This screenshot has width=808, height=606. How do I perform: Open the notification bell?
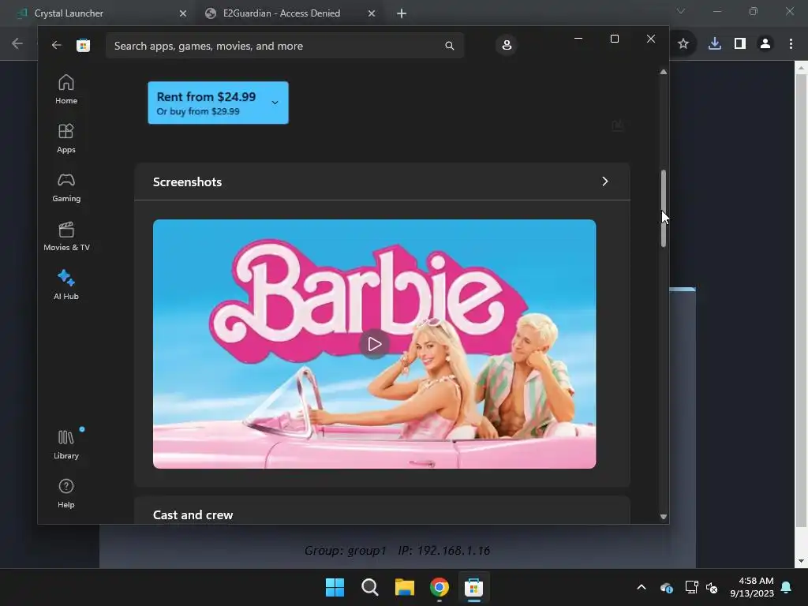coord(787,587)
